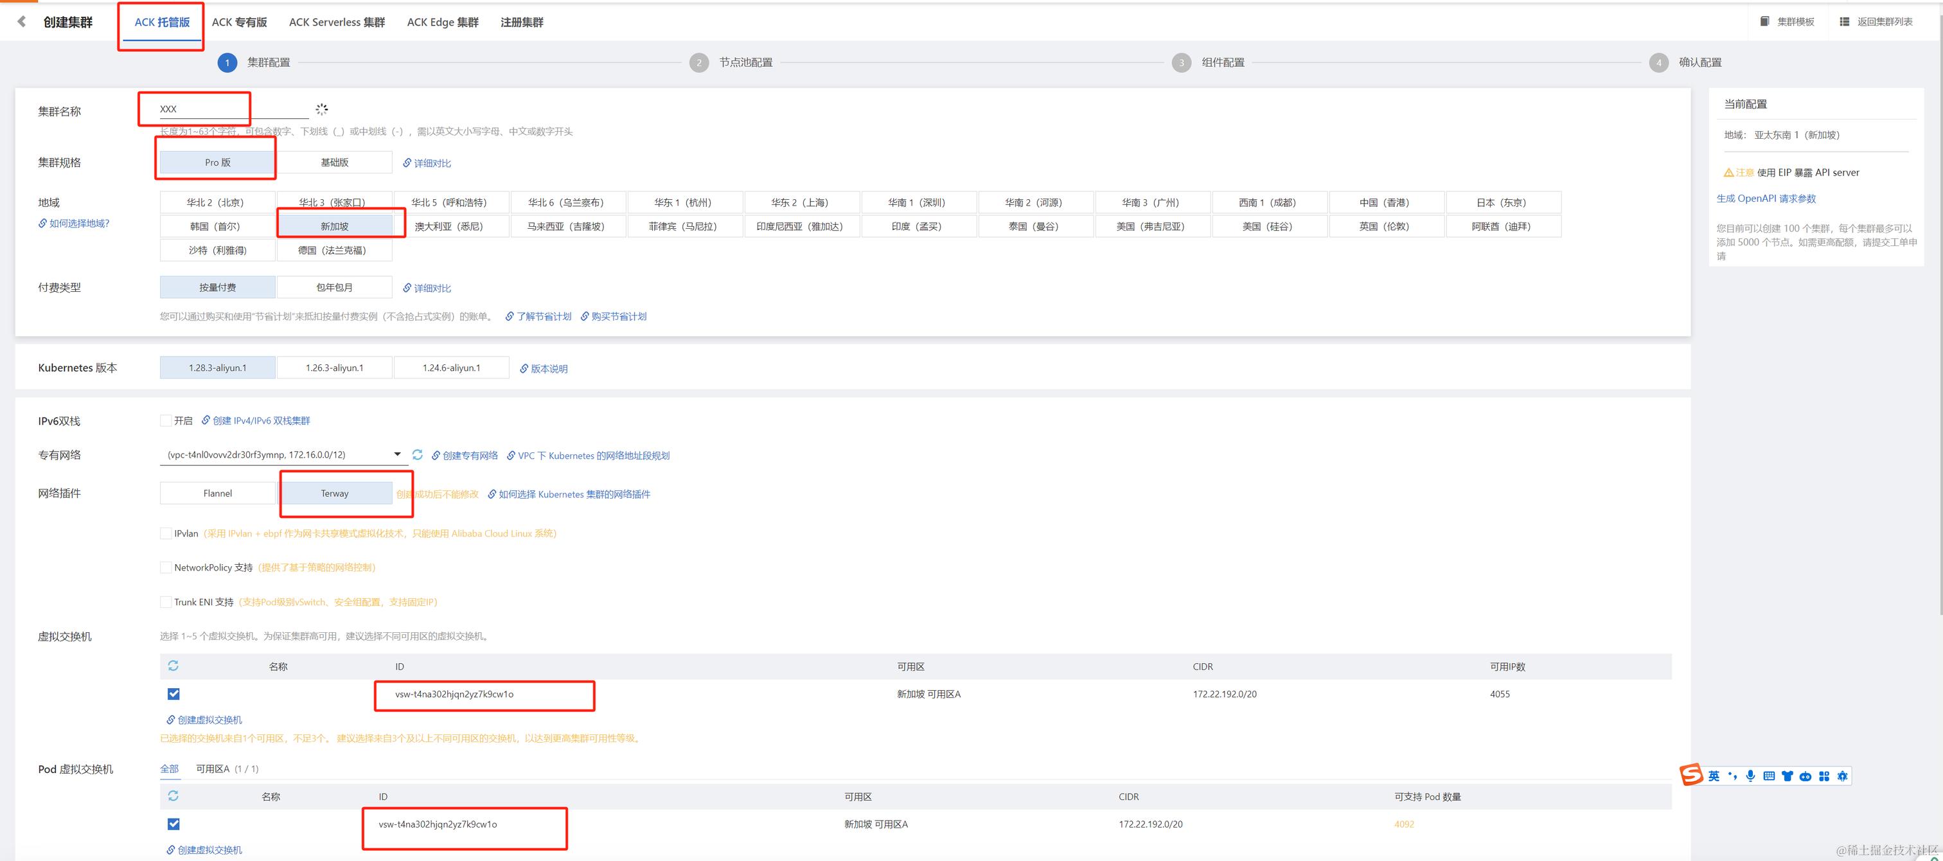Image resolution: width=1943 pixels, height=861 pixels.
Task: Open the ACK Edge 集群 tab
Action: [x=443, y=22]
